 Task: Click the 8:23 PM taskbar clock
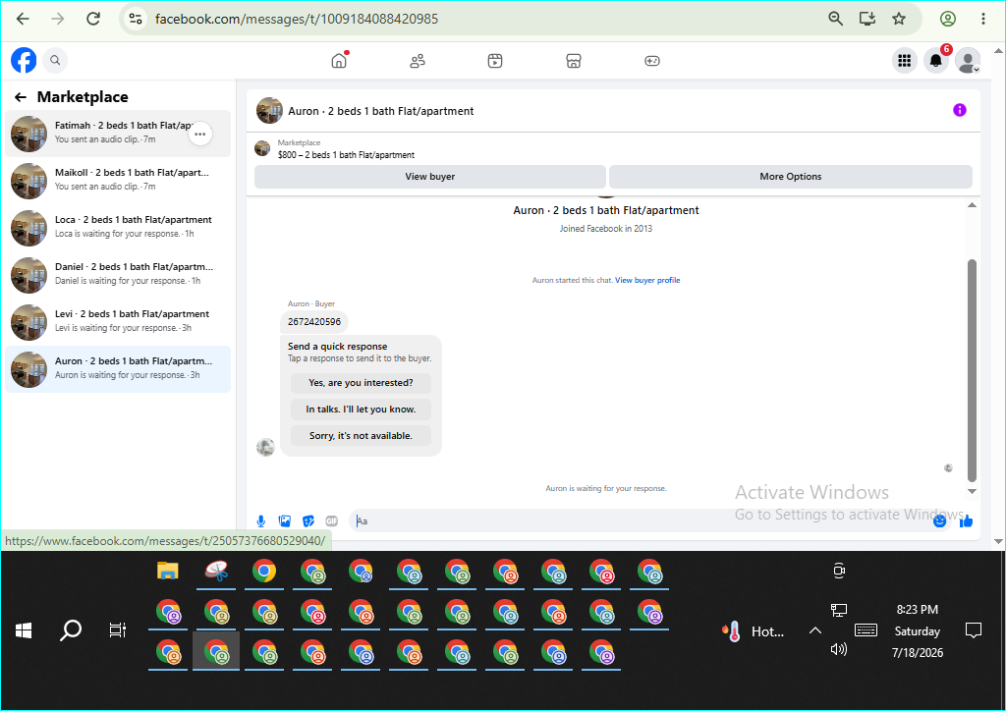pos(917,610)
